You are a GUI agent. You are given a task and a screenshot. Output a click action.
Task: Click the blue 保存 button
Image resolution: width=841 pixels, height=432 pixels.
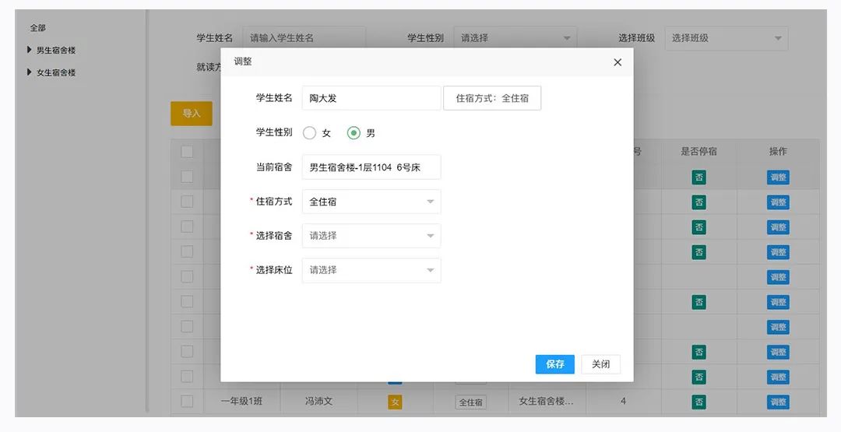pos(554,364)
